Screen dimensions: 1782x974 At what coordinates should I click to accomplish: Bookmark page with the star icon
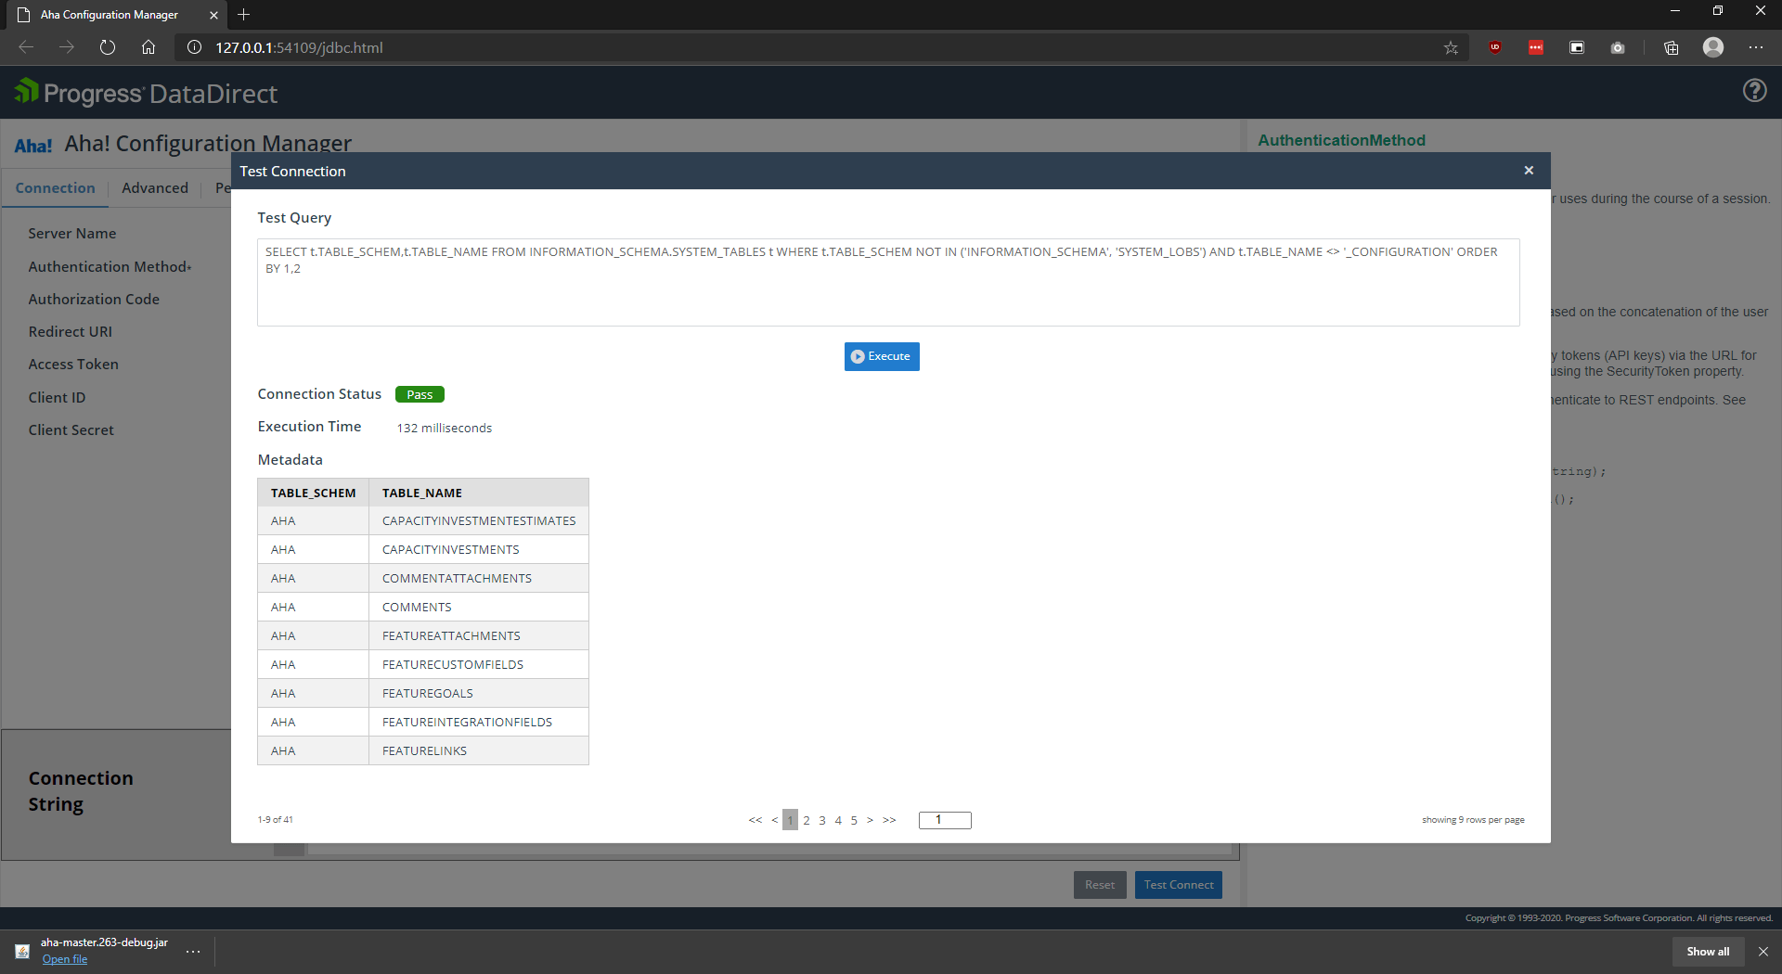pyautogui.click(x=1451, y=48)
